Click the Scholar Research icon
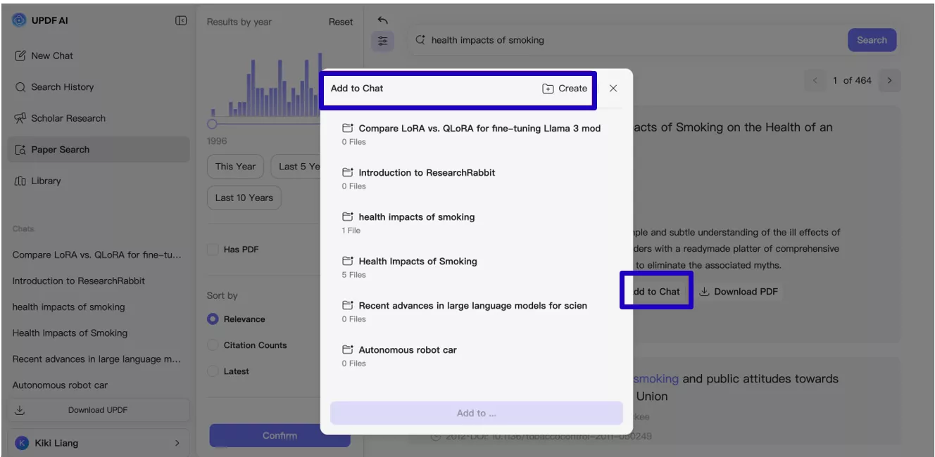This screenshot has width=935, height=457. coord(20,118)
